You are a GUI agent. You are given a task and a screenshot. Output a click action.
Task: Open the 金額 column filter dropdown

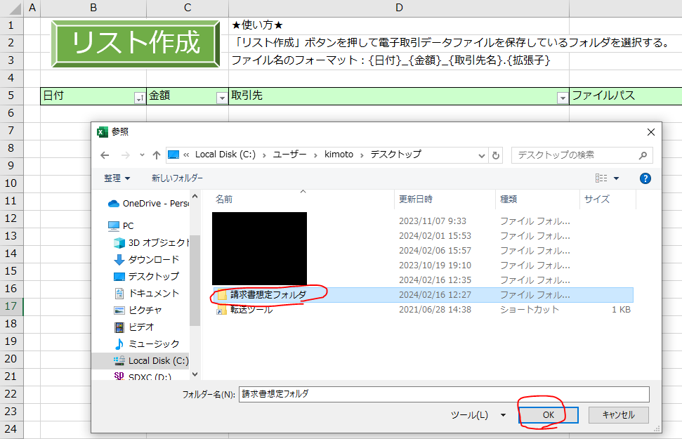pos(222,98)
